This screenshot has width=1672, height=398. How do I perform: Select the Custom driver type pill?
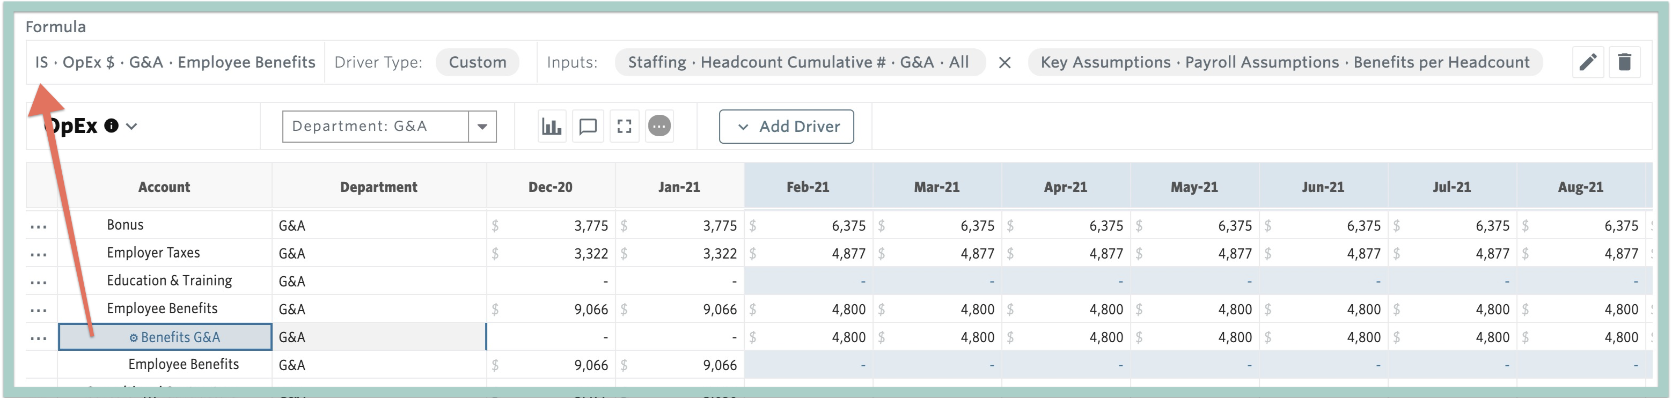pos(478,62)
